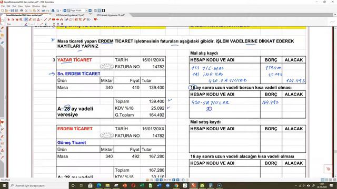Select GenelMuhasebe2020 ders notları.pdf tab
337x189 pixels.
click(24, 15)
